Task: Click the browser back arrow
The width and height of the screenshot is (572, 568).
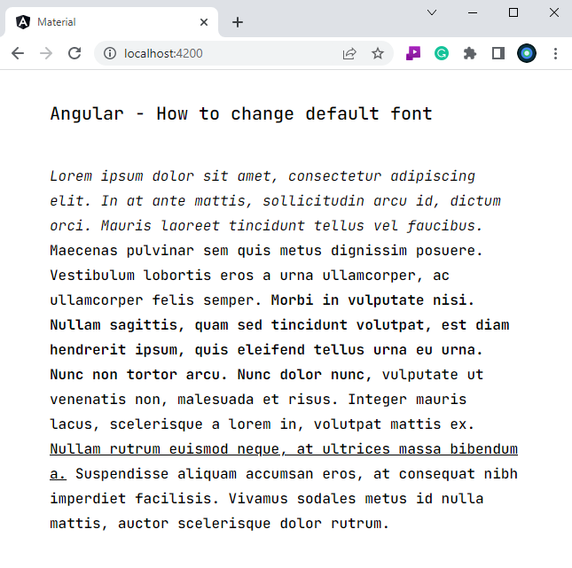Action: tap(18, 53)
